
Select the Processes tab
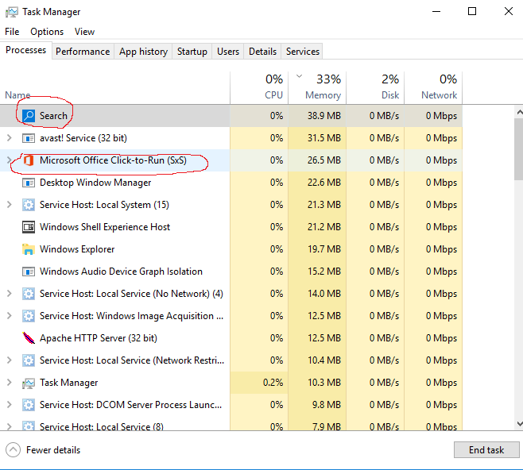click(x=26, y=50)
